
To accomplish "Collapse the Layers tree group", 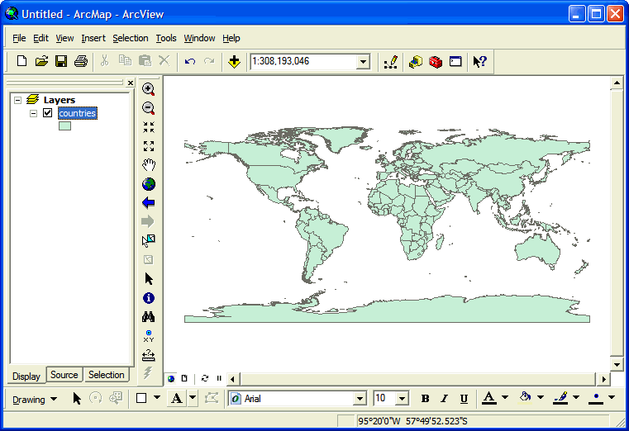I will (18, 100).
